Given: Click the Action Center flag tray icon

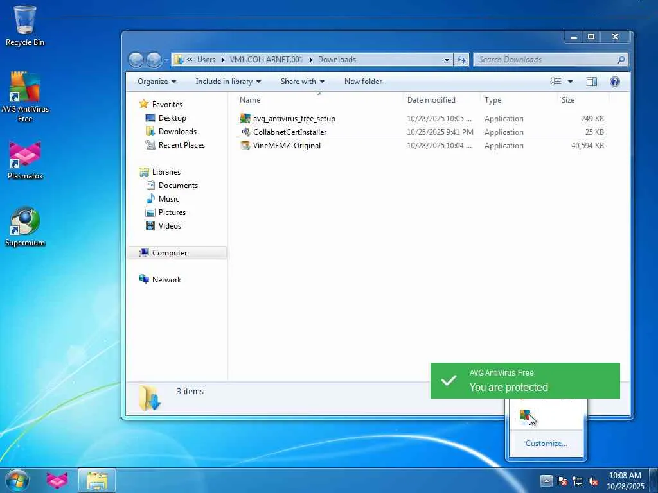Looking at the screenshot, I should click(562, 481).
